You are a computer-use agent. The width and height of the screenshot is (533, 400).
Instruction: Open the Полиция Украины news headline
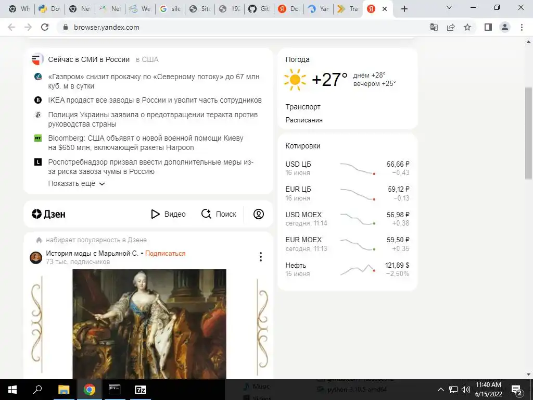click(153, 119)
